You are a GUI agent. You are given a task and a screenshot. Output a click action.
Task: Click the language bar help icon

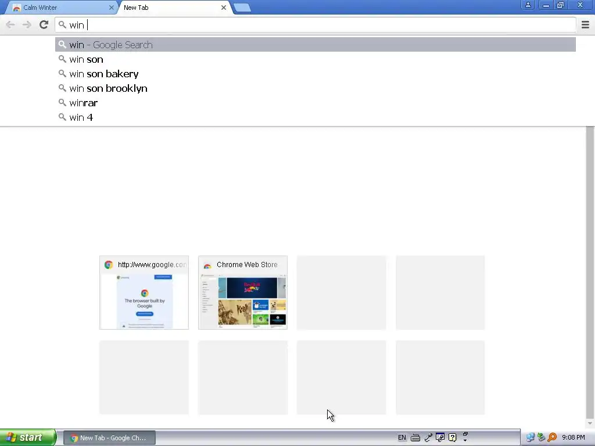(452, 438)
